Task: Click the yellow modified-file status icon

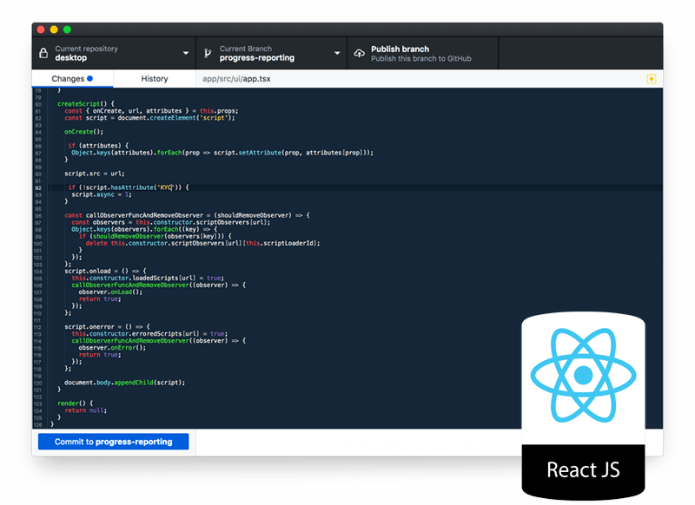Action: (651, 79)
